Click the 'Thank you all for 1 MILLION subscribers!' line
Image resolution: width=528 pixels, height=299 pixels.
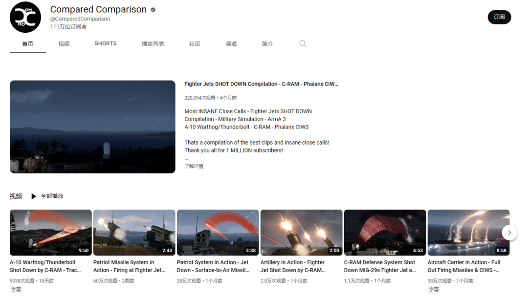click(234, 150)
